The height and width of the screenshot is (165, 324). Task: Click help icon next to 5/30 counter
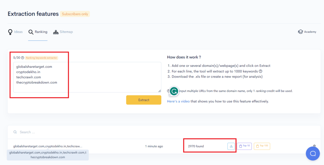(x=22, y=58)
